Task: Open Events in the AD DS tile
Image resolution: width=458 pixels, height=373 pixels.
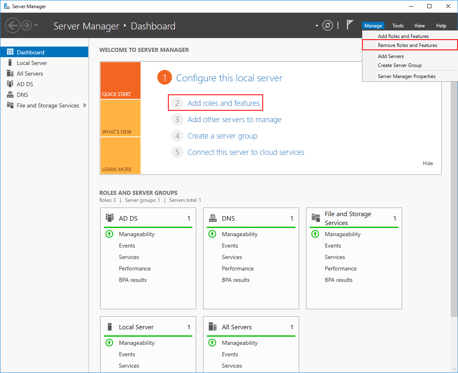Action: pyautogui.click(x=127, y=246)
